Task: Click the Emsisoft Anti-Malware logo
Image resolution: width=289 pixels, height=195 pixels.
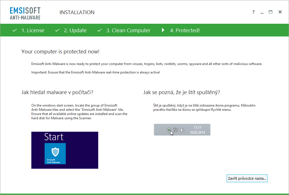Action: pos(25,13)
